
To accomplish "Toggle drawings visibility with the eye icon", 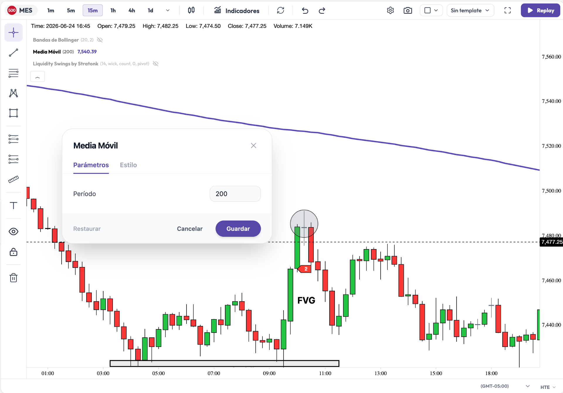I will tap(13, 232).
